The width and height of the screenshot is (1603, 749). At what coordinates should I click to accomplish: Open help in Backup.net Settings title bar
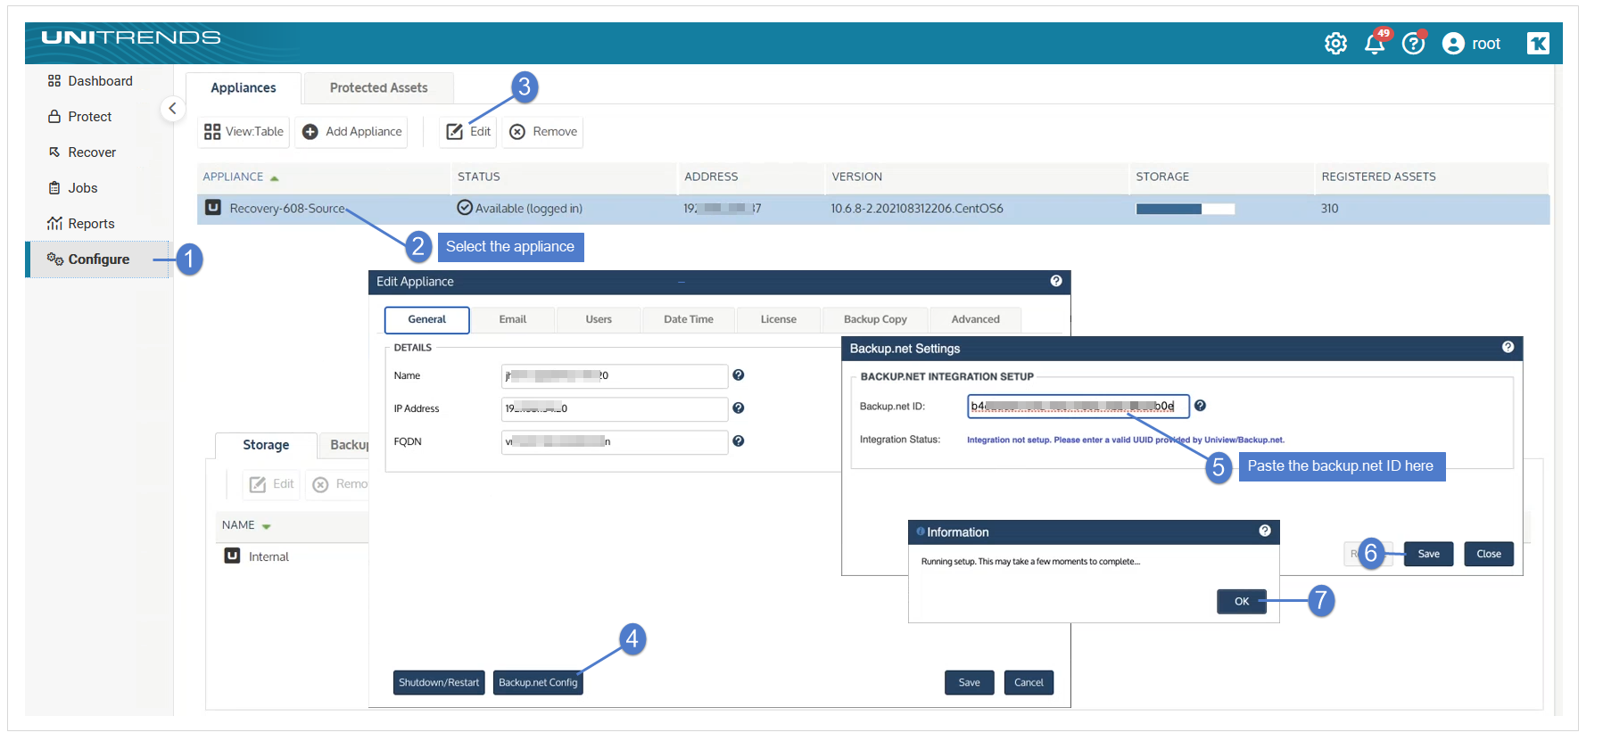click(1508, 348)
